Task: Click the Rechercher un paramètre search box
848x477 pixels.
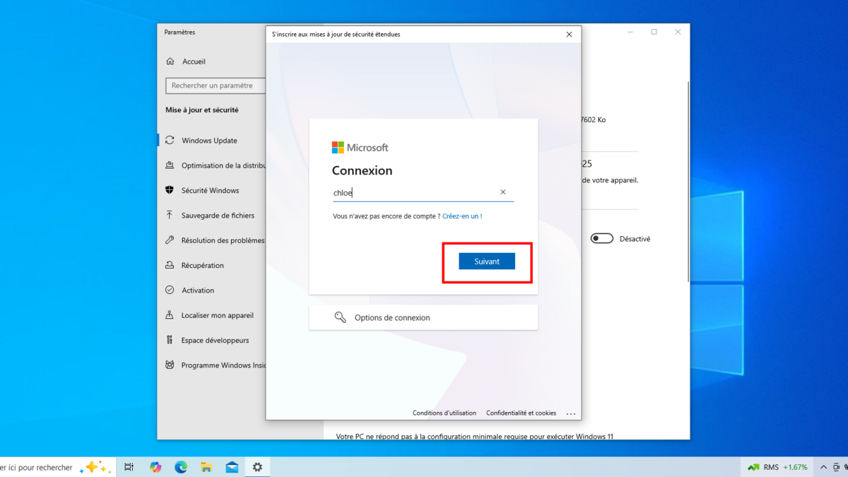Action: click(216, 86)
